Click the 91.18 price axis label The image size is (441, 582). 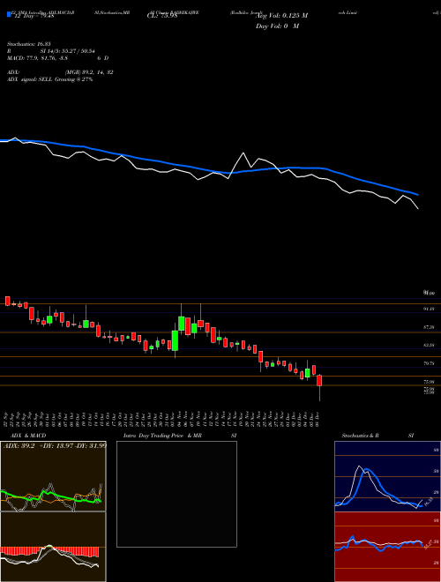click(429, 309)
